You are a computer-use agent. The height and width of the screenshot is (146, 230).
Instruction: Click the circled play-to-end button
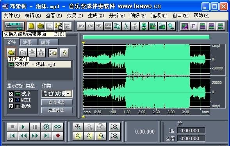point(46,126)
